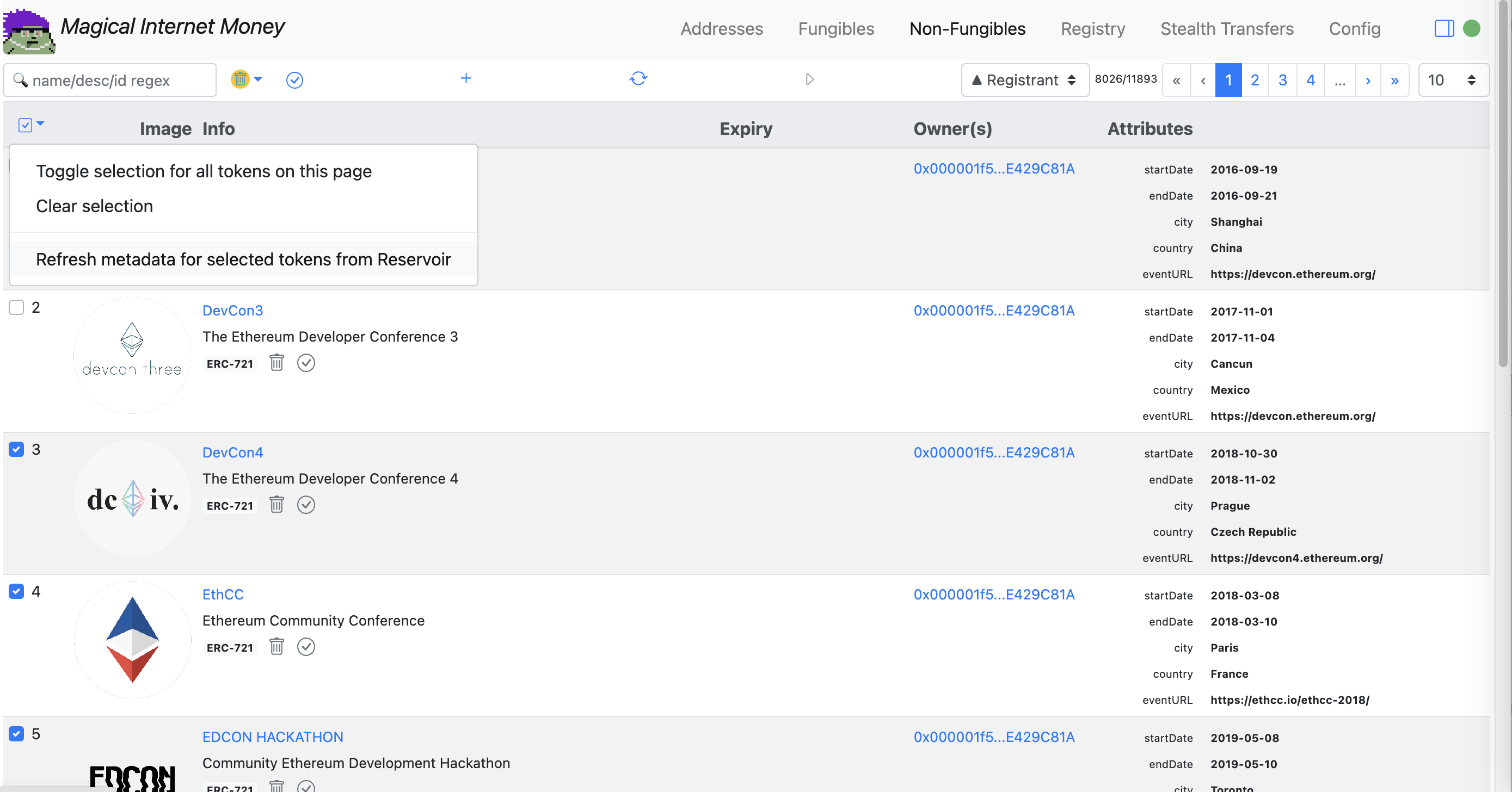Click the sync refresh arrows icon

[x=638, y=79]
